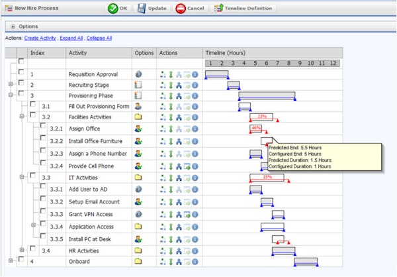Viewport: 397px width, 277px height.
Task: Click the document icon in Recruiting Stage options
Action: (138, 85)
